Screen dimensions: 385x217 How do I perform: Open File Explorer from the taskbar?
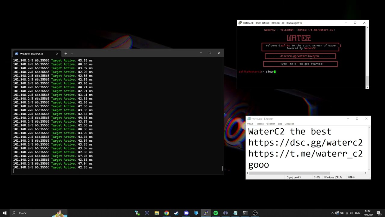pos(157,213)
